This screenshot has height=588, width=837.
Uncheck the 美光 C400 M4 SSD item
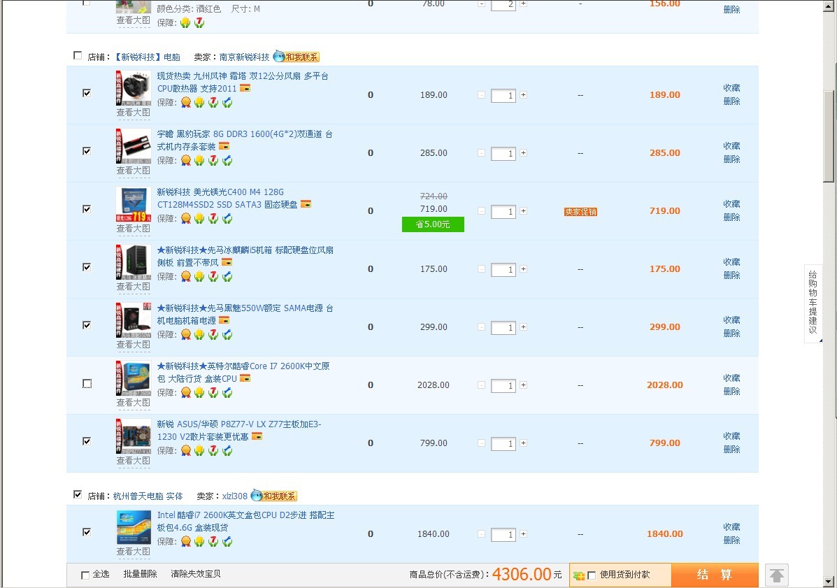point(87,209)
